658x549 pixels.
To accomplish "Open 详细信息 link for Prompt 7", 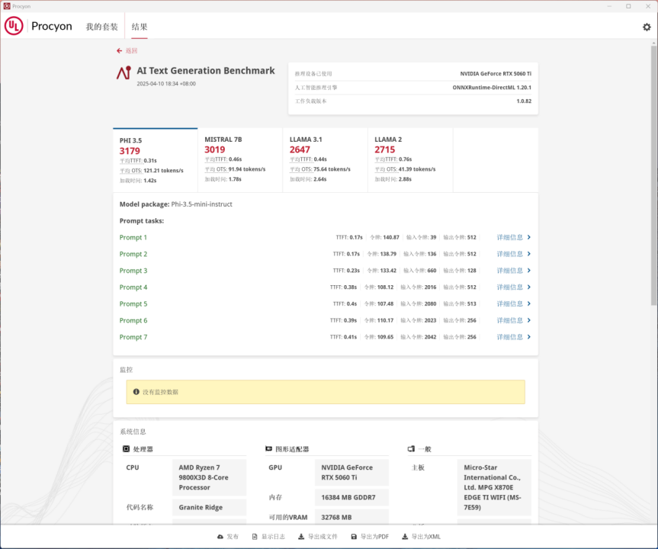I will point(510,336).
